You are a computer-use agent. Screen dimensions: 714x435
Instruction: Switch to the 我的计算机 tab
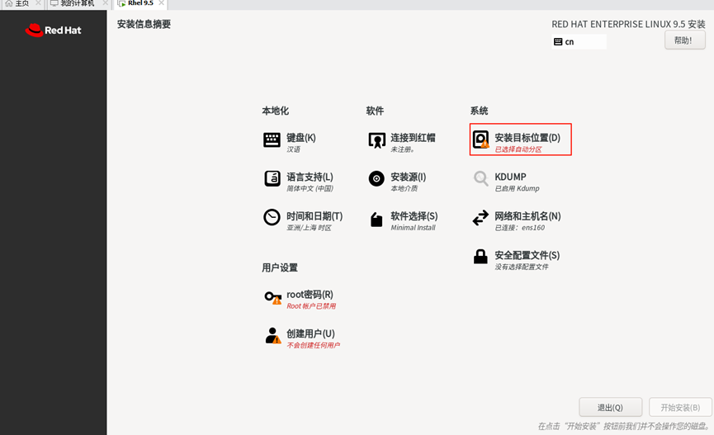[78, 3]
